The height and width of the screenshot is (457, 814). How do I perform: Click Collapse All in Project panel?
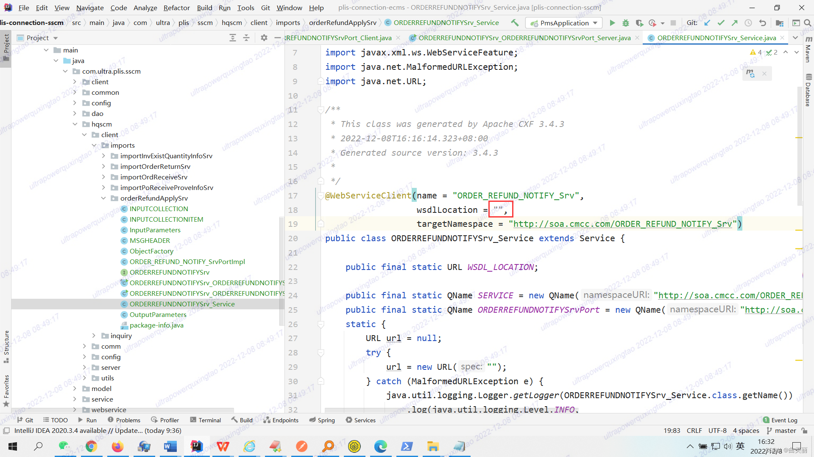click(x=246, y=38)
